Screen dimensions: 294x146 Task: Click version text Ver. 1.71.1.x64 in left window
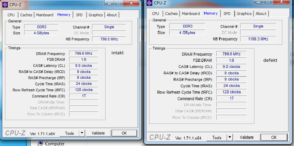pos(42,134)
